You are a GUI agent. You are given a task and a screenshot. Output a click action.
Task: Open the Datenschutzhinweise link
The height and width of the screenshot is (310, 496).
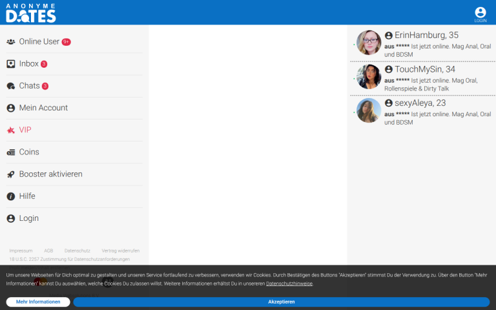click(289, 284)
